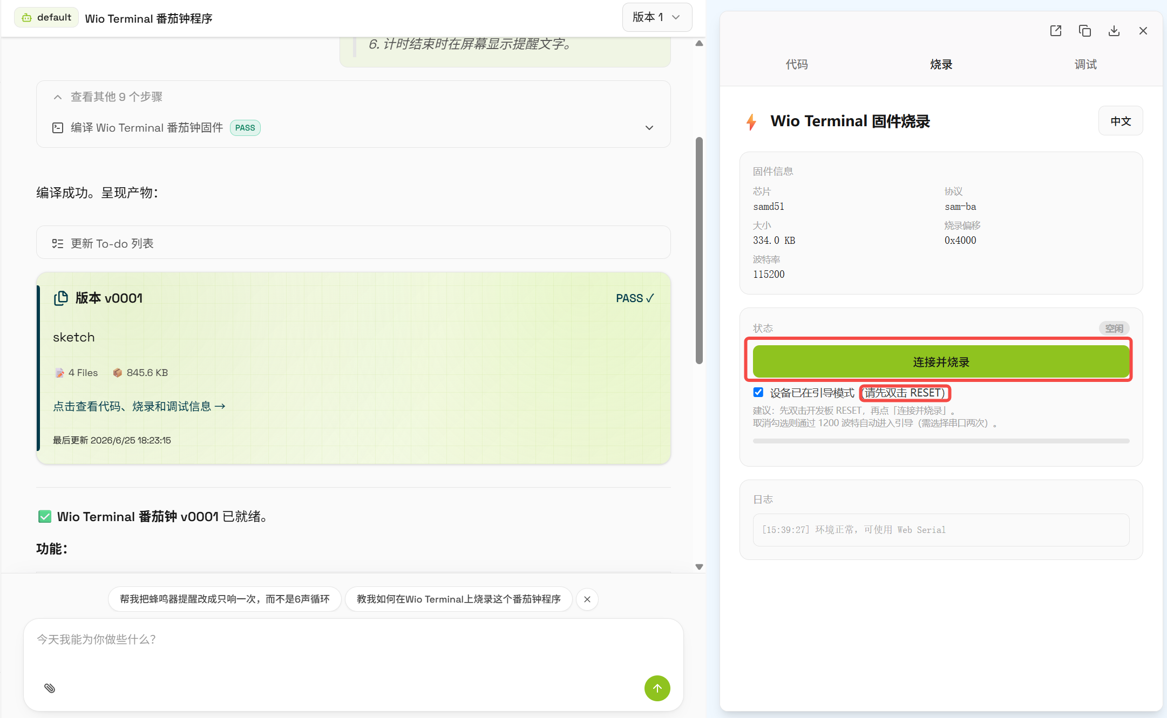
Task: Click the terminal icon beside the compile step
Action: [58, 128]
